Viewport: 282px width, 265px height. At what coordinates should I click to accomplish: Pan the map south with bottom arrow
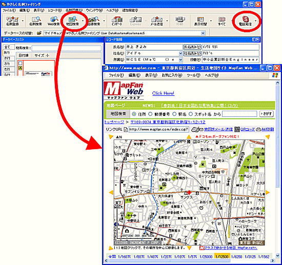[189, 248]
